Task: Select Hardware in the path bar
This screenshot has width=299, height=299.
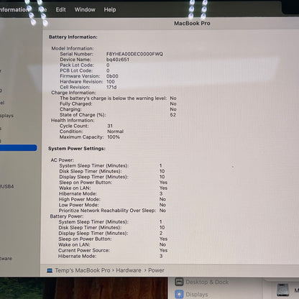Action: pos(129,270)
